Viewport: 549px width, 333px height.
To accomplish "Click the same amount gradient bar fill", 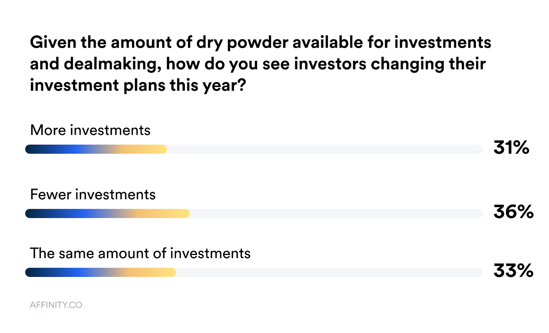I will coord(101,272).
